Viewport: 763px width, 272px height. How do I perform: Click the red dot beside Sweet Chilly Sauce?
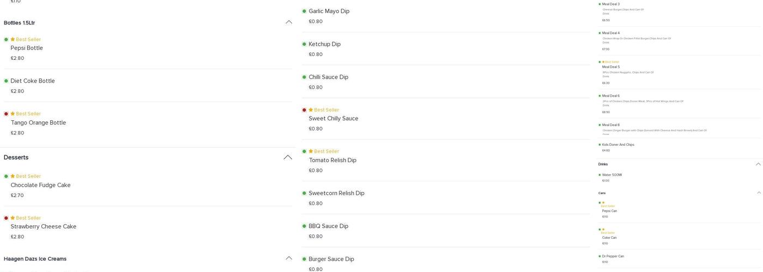304,110
